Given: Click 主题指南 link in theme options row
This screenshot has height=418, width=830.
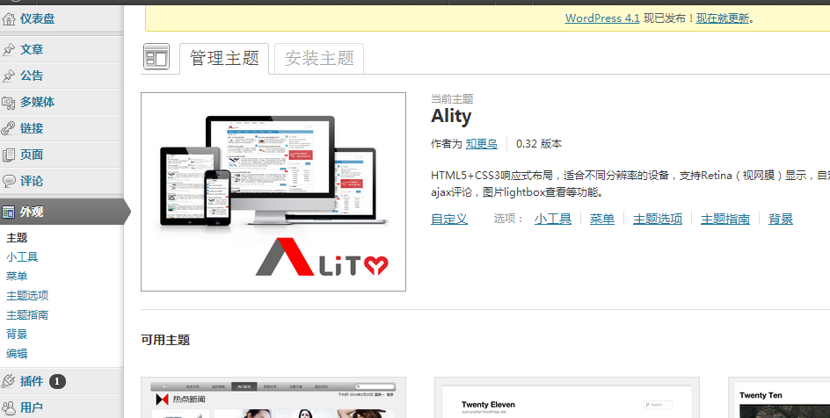Looking at the screenshot, I should coord(725,219).
